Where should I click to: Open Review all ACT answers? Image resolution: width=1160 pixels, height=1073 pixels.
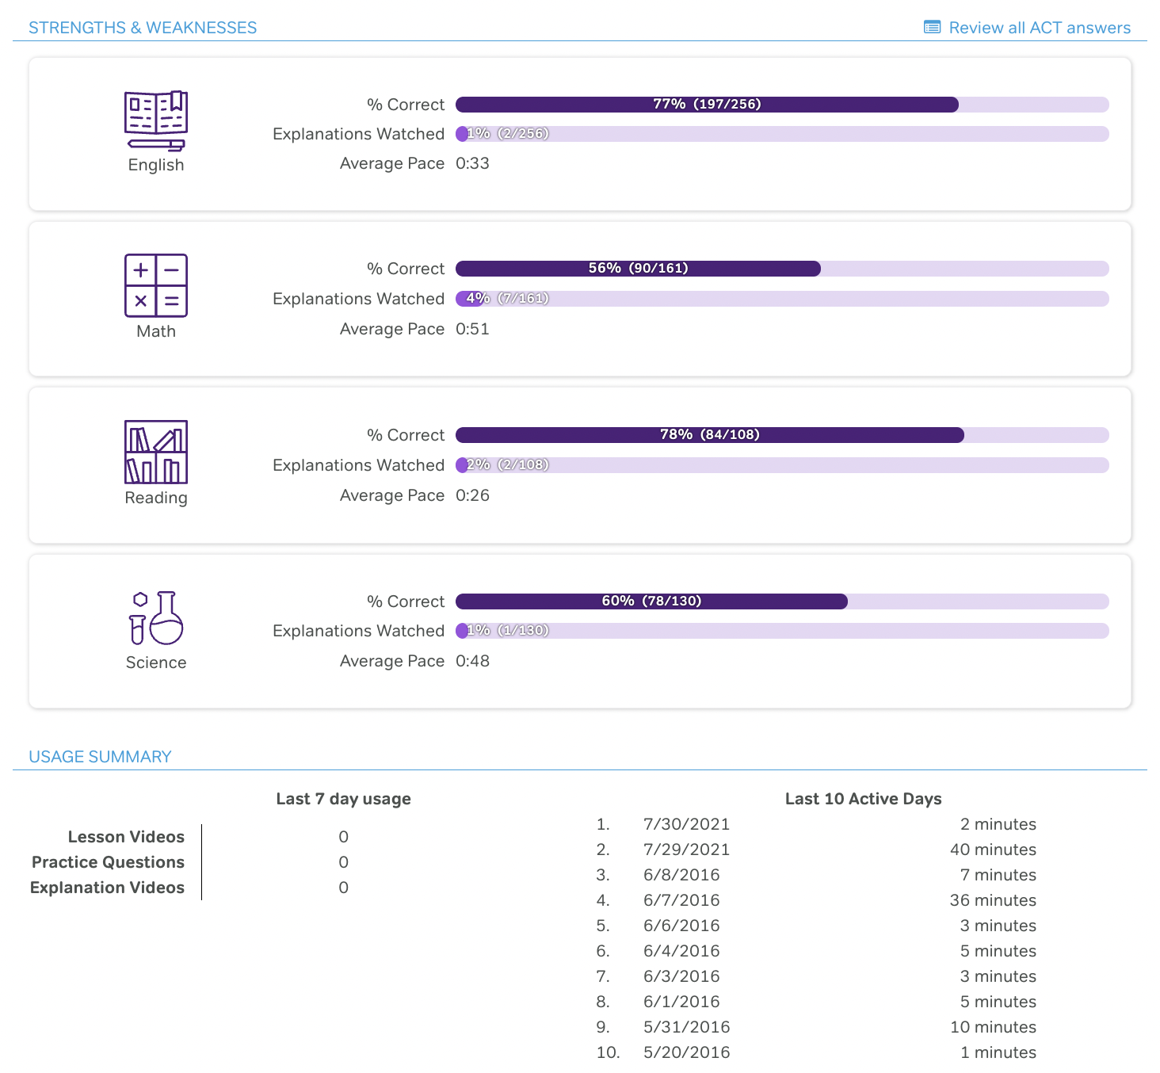click(1040, 27)
